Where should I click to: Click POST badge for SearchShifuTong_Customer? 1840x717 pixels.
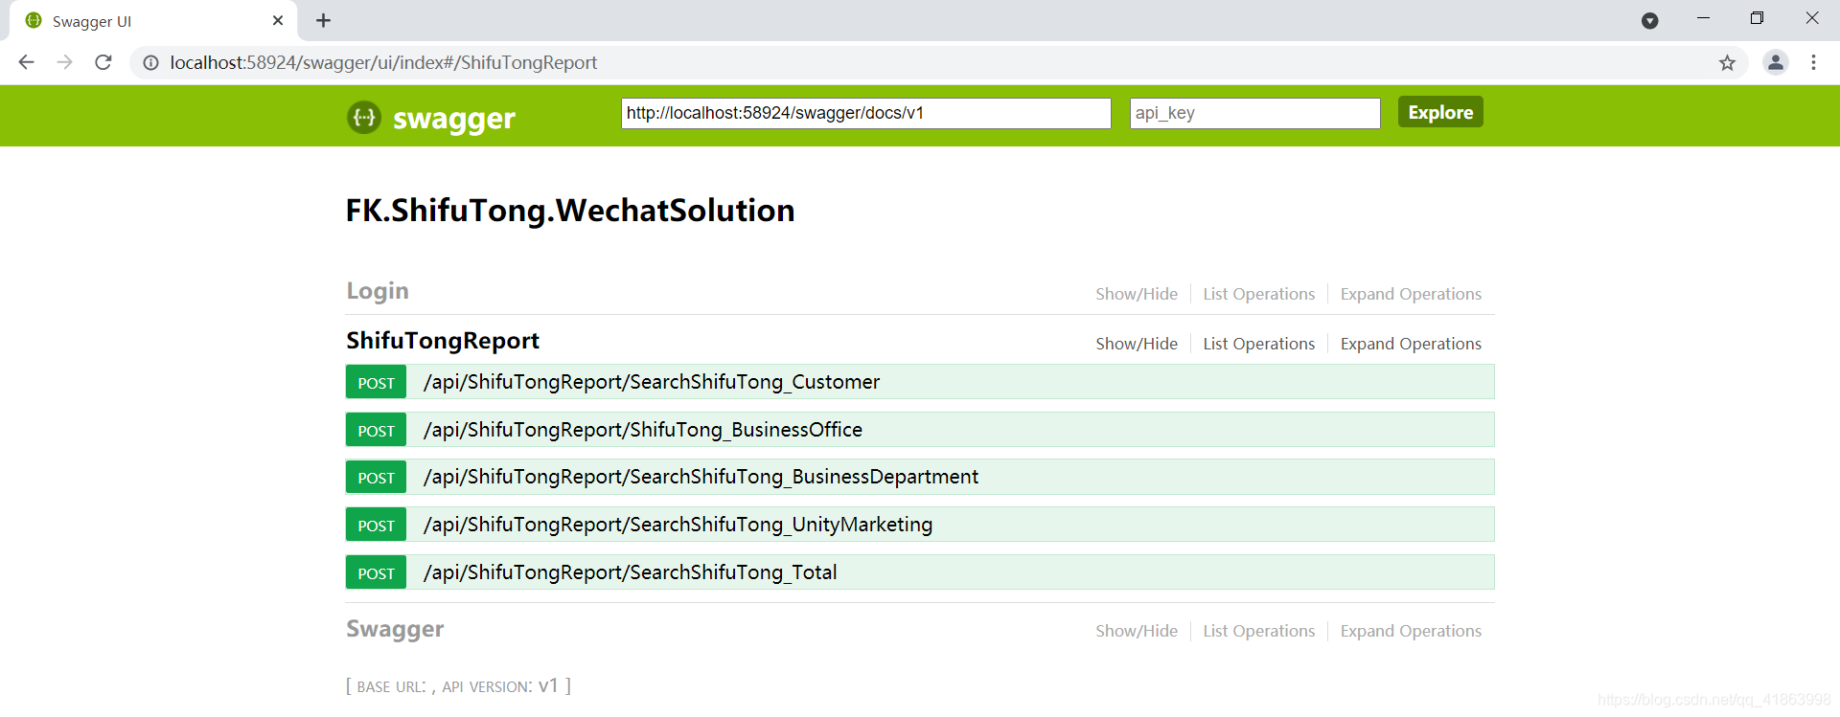coord(376,383)
